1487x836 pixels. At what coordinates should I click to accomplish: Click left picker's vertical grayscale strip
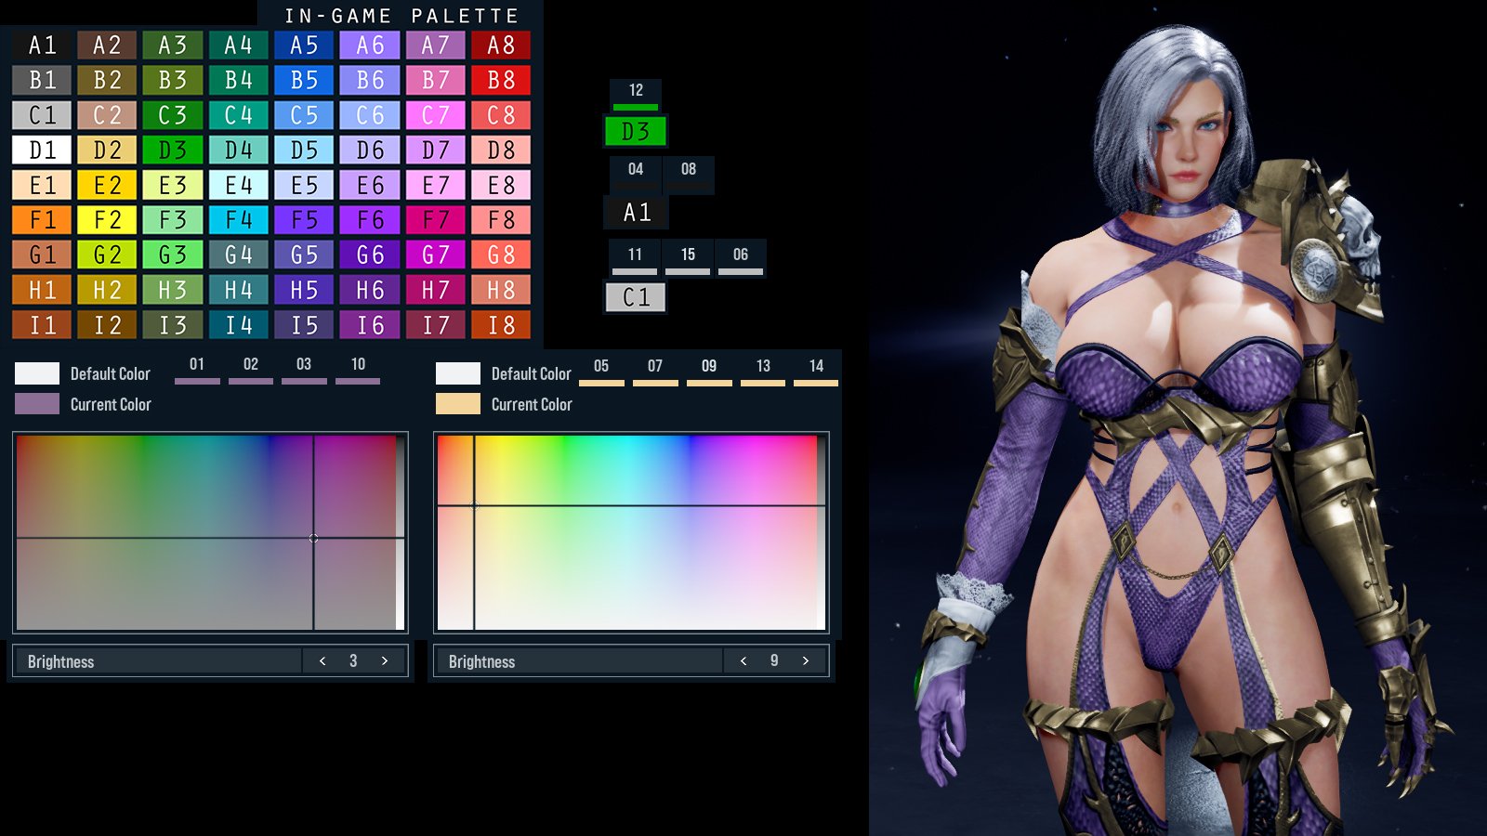(x=400, y=532)
